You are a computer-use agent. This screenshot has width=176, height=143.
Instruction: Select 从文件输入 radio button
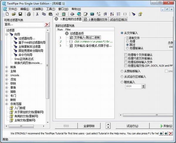[x=122, y=33]
